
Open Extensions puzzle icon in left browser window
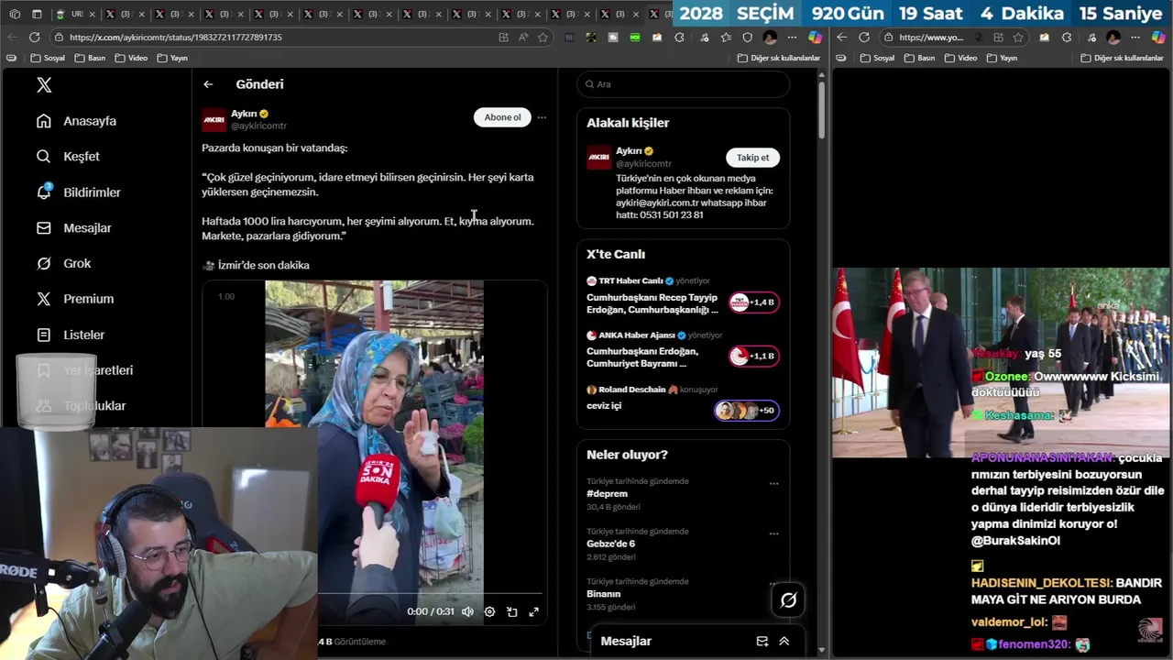(679, 38)
